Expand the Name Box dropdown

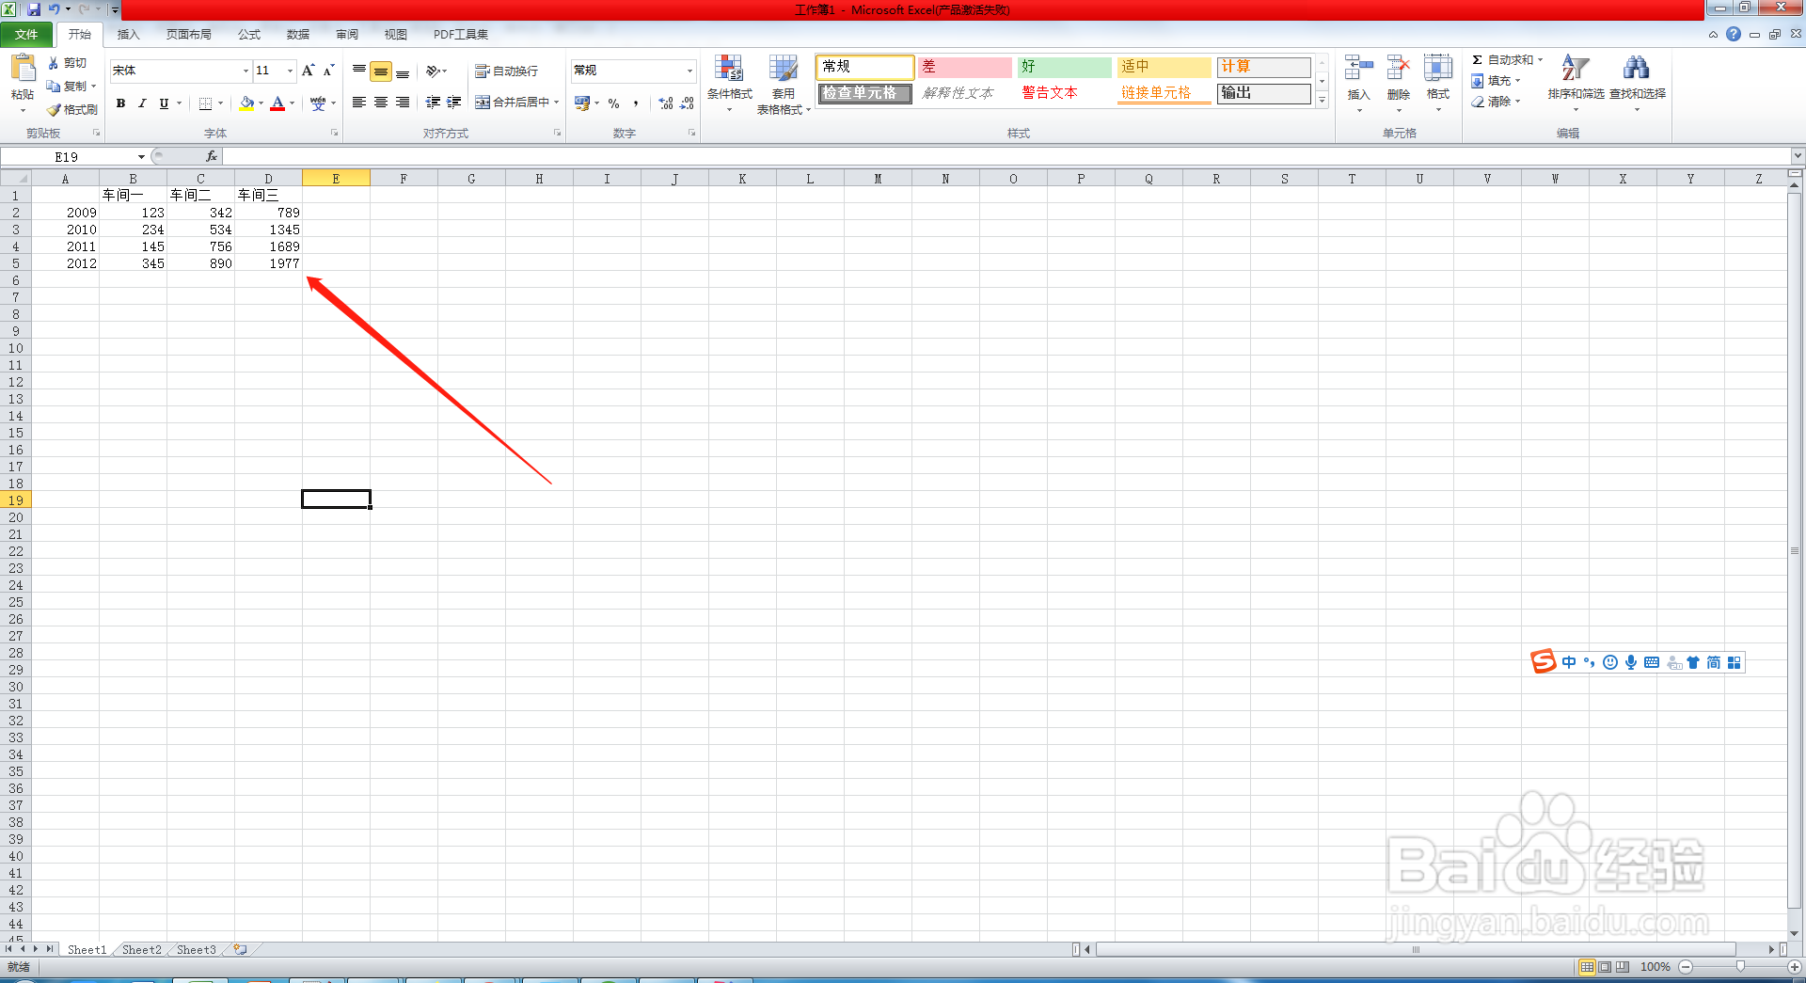141,157
